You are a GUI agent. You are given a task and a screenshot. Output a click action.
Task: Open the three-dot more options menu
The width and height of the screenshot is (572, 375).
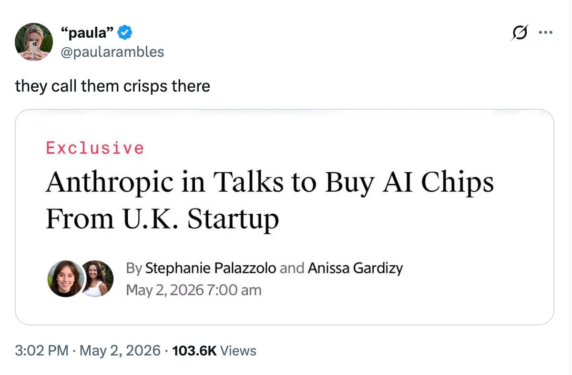545,33
